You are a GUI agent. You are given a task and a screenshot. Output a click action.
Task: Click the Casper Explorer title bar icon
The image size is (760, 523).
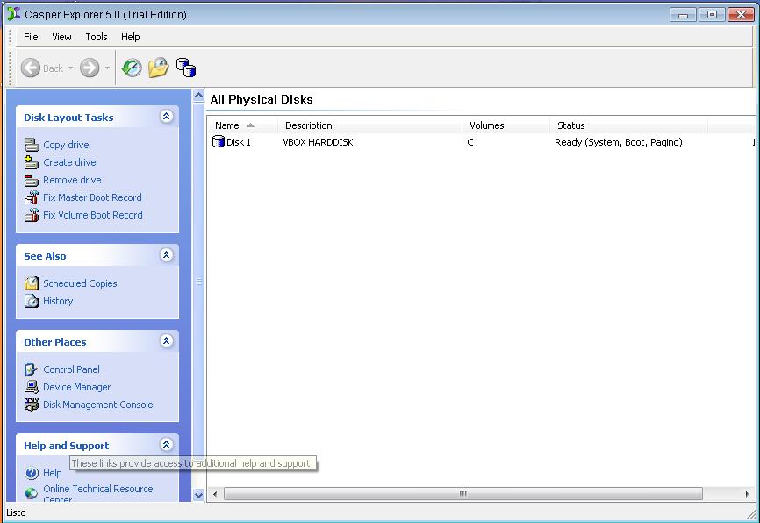[x=13, y=14]
